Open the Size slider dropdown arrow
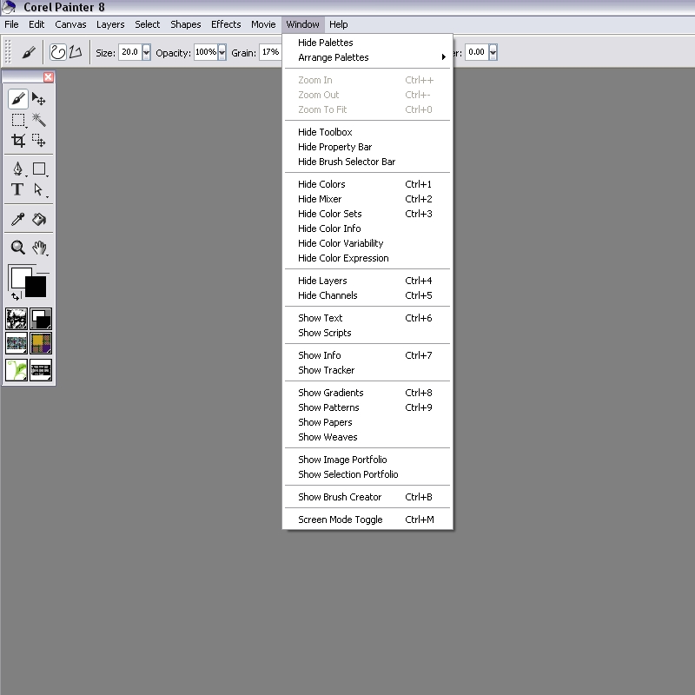 point(146,52)
